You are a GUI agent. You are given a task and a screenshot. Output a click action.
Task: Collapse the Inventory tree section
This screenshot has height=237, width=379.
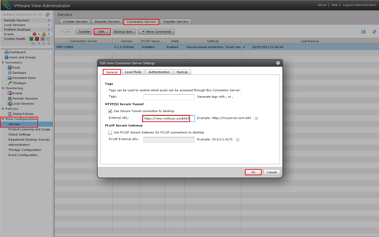tap(3, 62)
